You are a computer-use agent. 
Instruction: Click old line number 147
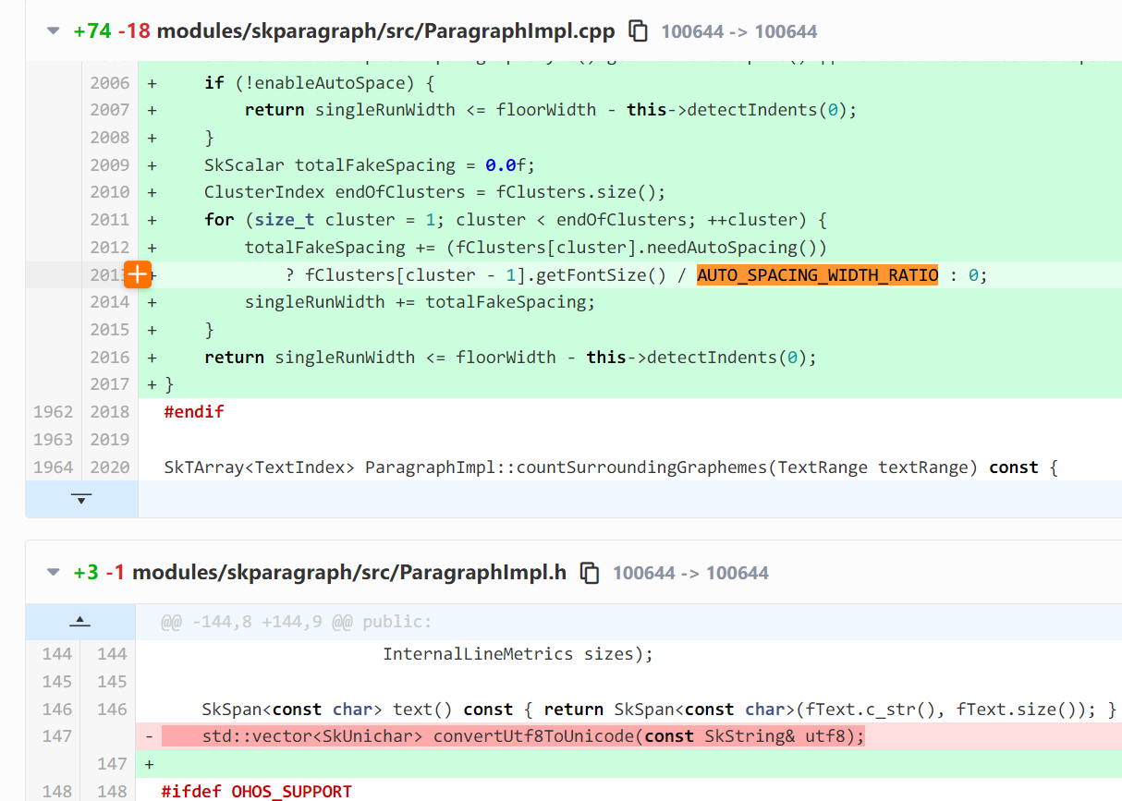56,736
